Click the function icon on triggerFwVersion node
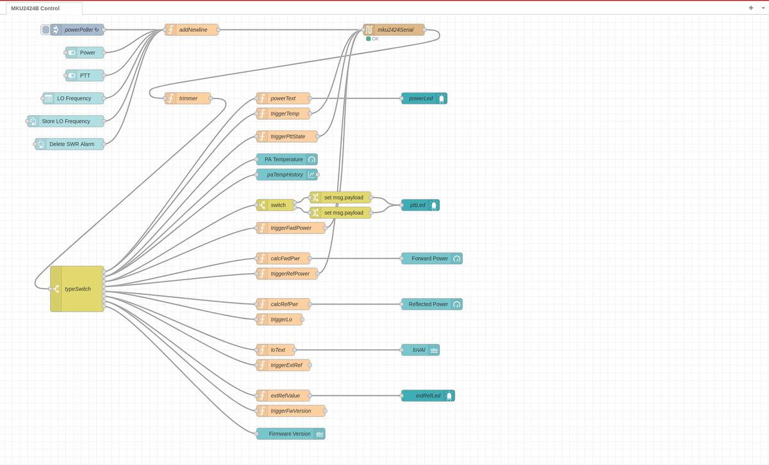This screenshot has height=465, width=769. click(262, 411)
